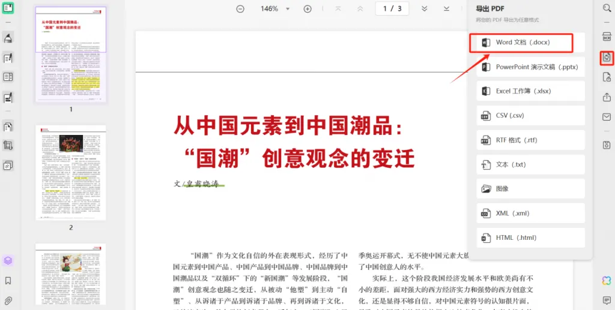Open the Prepare Form tool icon
This screenshot has width=615, height=310.
[8, 77]
